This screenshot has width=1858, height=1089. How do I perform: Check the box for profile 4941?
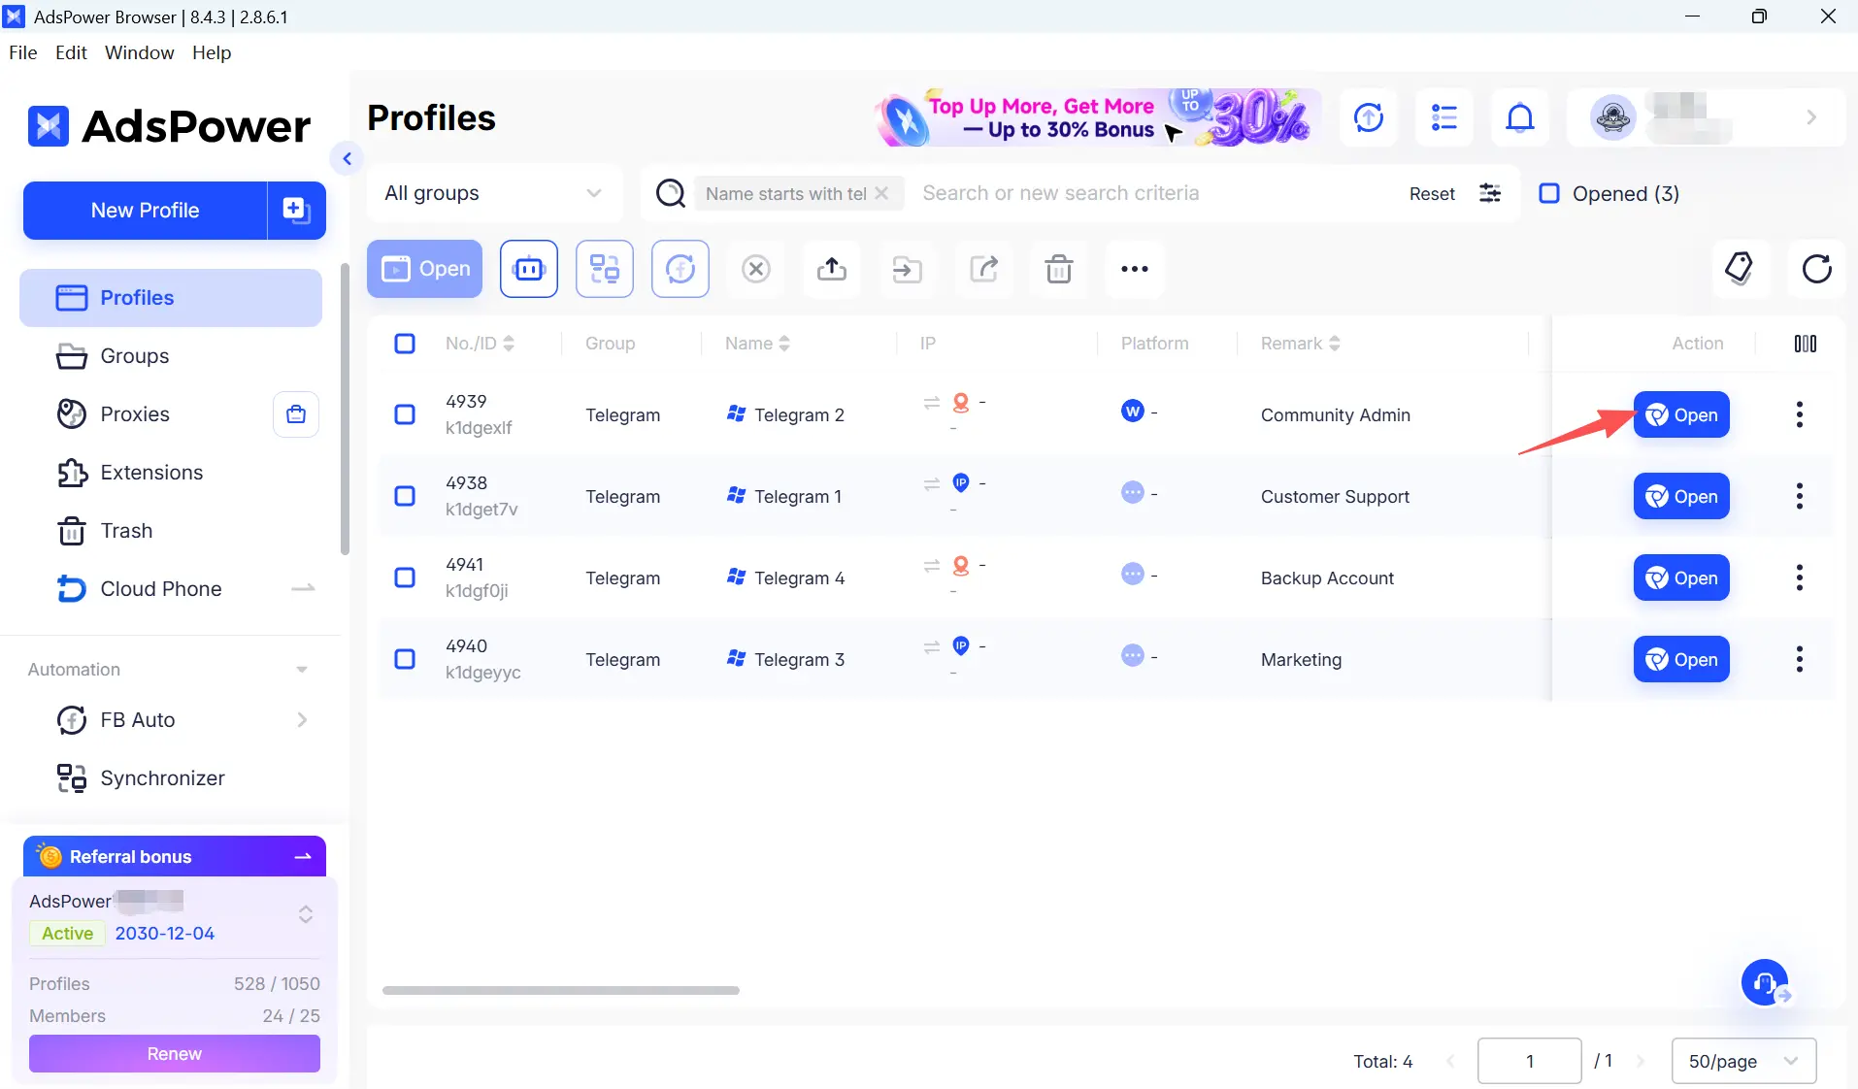(405, 577)
